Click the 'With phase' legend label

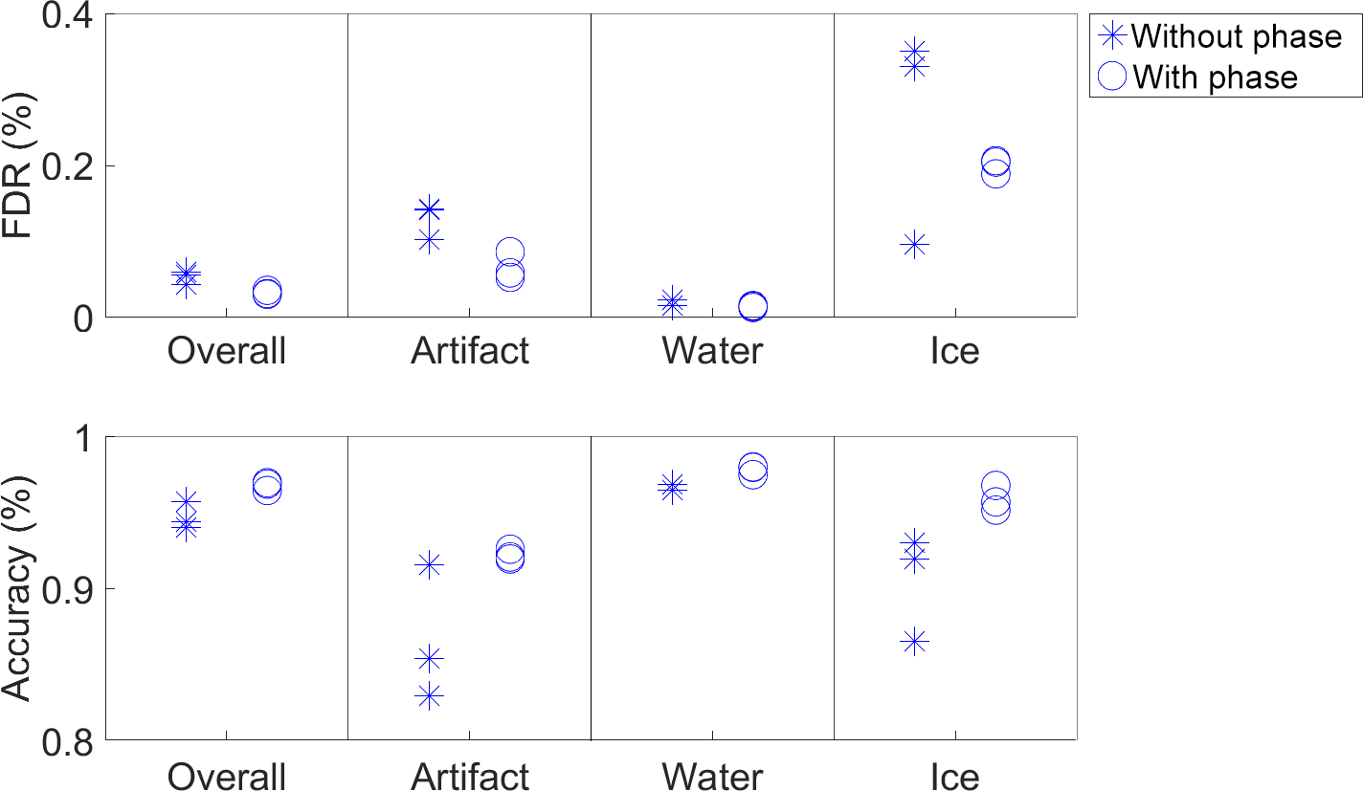[x=1215, y=76]
